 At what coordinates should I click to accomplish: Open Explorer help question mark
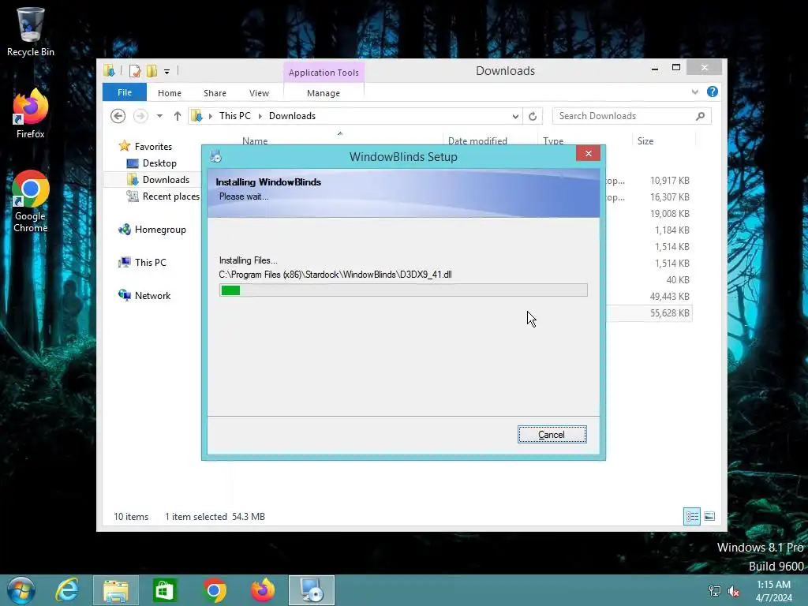click(713, 92)
